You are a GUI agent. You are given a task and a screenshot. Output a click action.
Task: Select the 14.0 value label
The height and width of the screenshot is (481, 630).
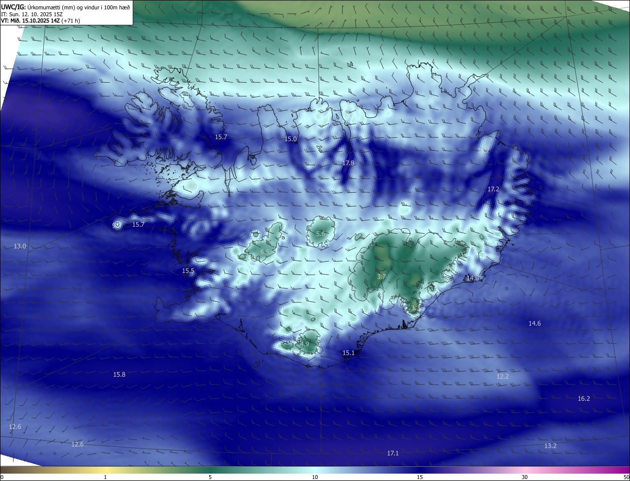472,278
